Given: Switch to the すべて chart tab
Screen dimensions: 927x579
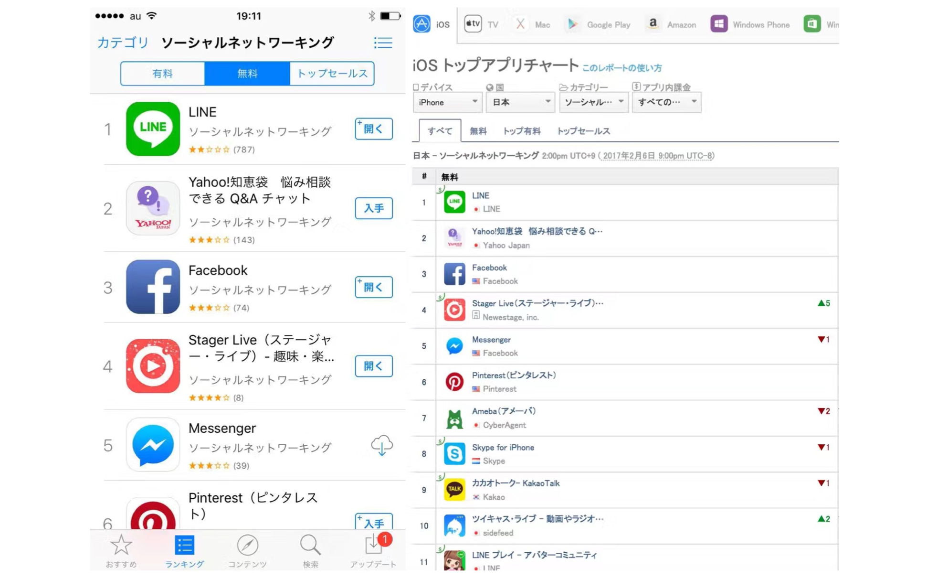Looking at the screenshot, I should pyautogui.click(x=440, y=131).
